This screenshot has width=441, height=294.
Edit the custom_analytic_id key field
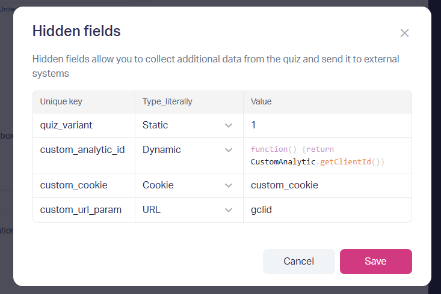point(83,150)
